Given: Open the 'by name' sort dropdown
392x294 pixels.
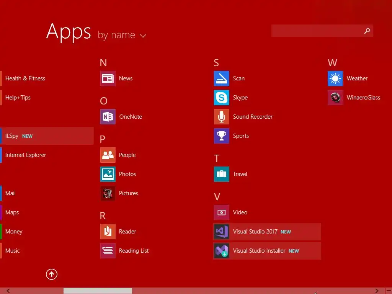Looking at the screenshot, I should [122, 35].
